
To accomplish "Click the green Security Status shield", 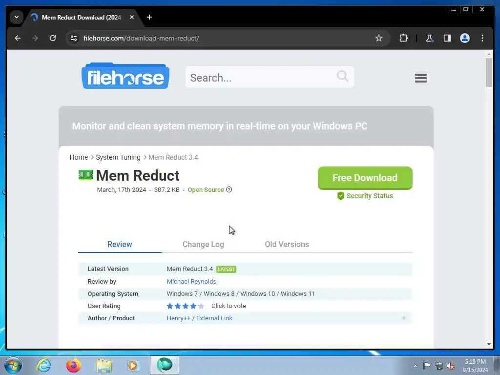I will [x=340, y=196].
